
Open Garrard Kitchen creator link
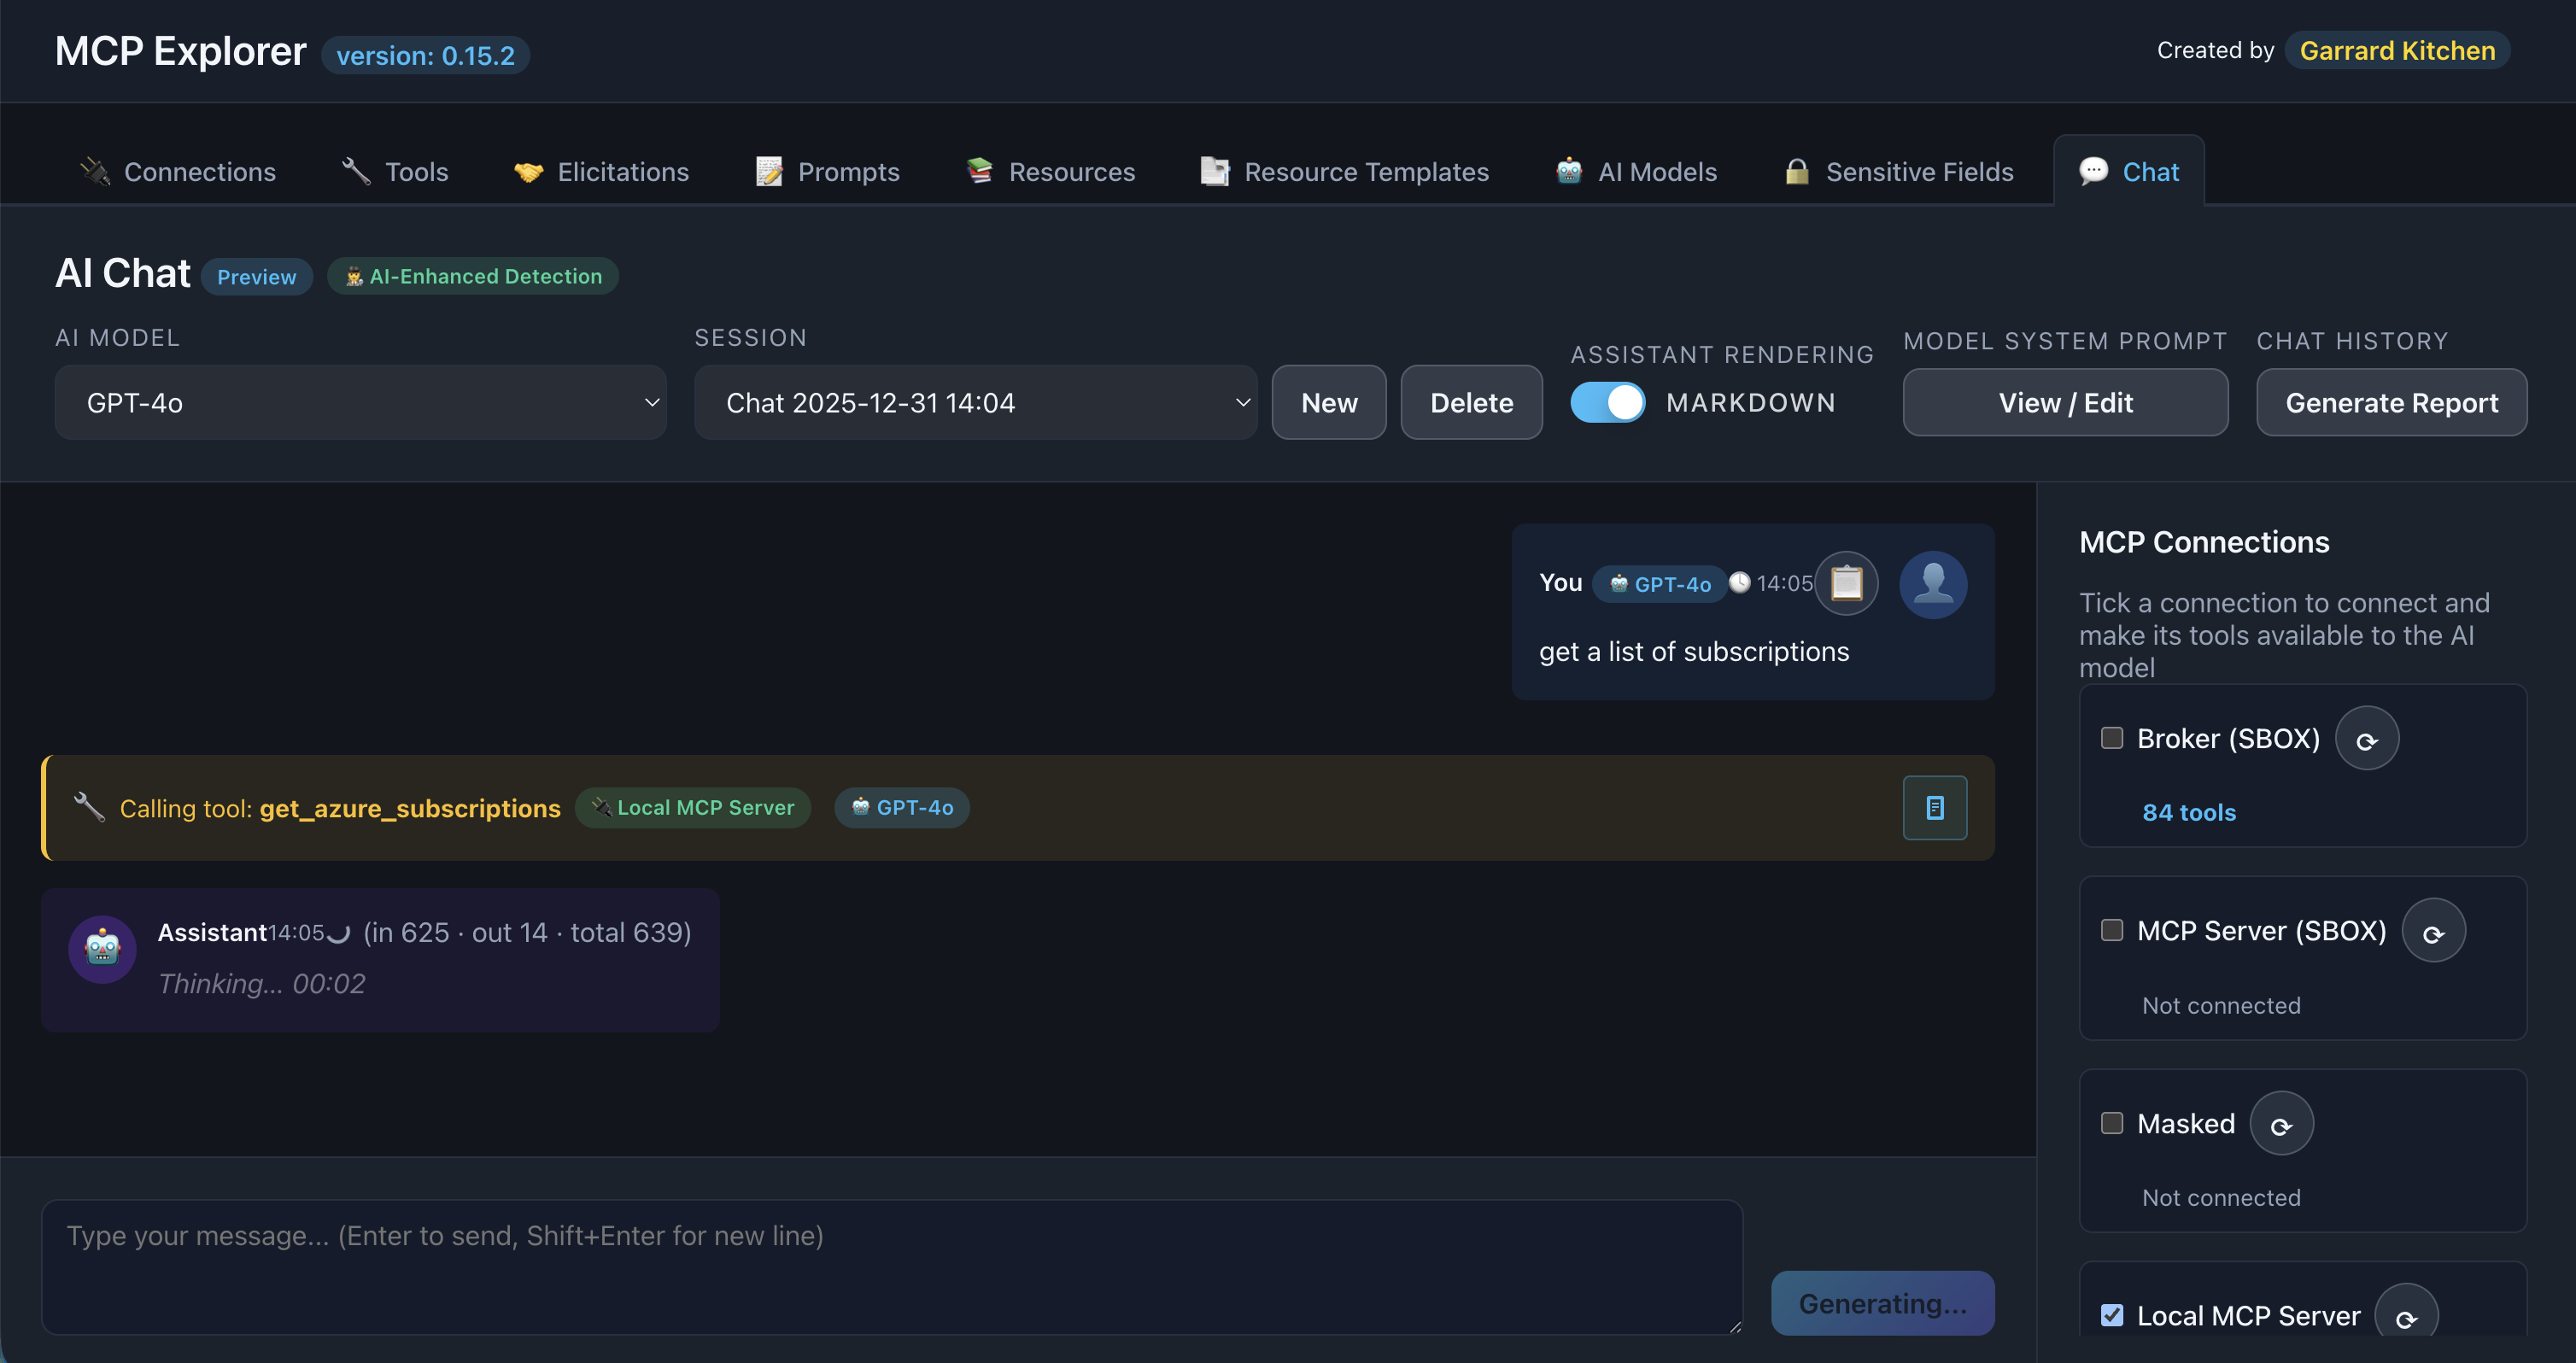(x=2396, y=51)
